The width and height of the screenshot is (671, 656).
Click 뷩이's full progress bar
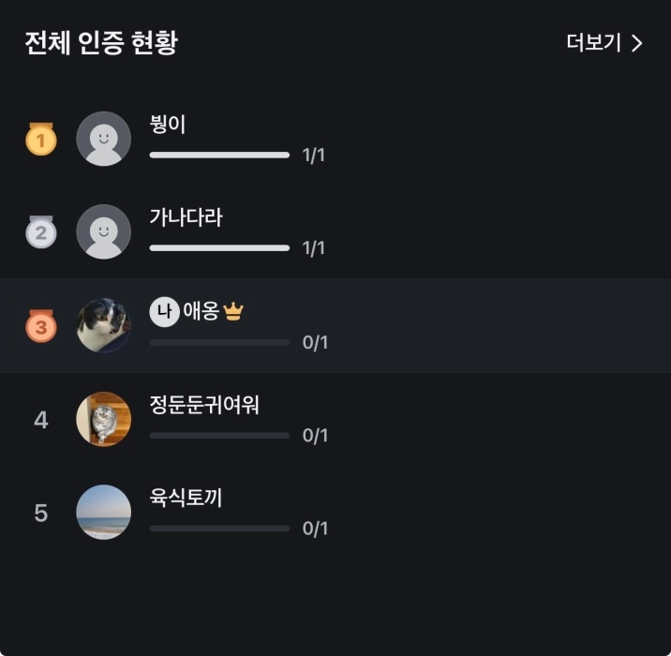pos(219,155)
